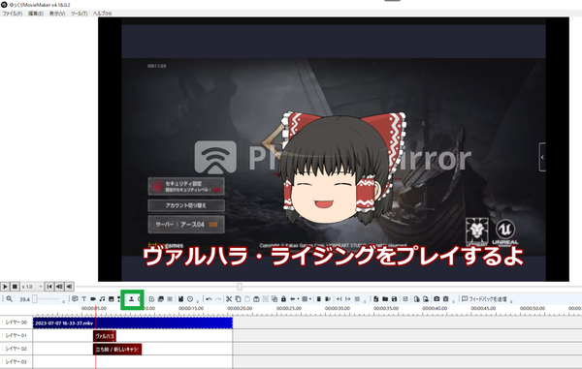Toggle the lock padlock icon
This screenshot has width=582, height=369.
pyautogui.click(x=283, y=299)
